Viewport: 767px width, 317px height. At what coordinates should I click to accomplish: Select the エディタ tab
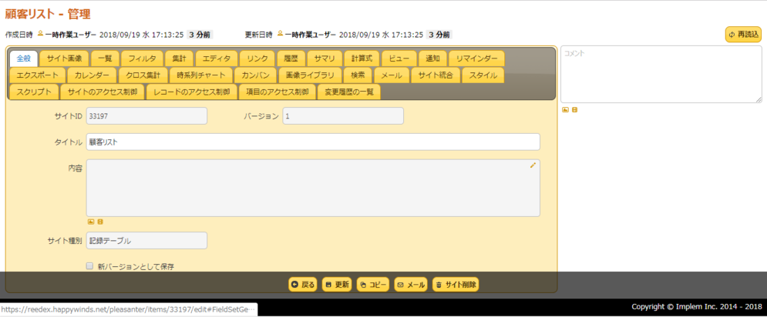coord(217,58)
